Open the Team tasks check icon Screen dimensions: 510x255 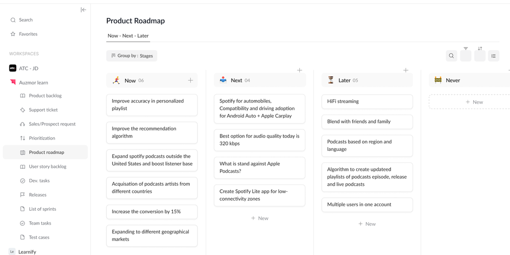(22, 223)
